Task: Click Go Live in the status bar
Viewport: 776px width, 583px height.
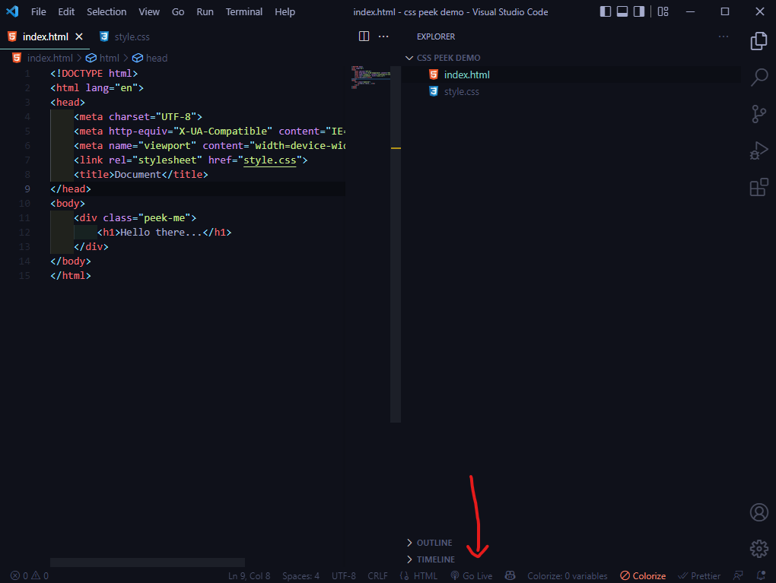Action: (x=472, y=576)
